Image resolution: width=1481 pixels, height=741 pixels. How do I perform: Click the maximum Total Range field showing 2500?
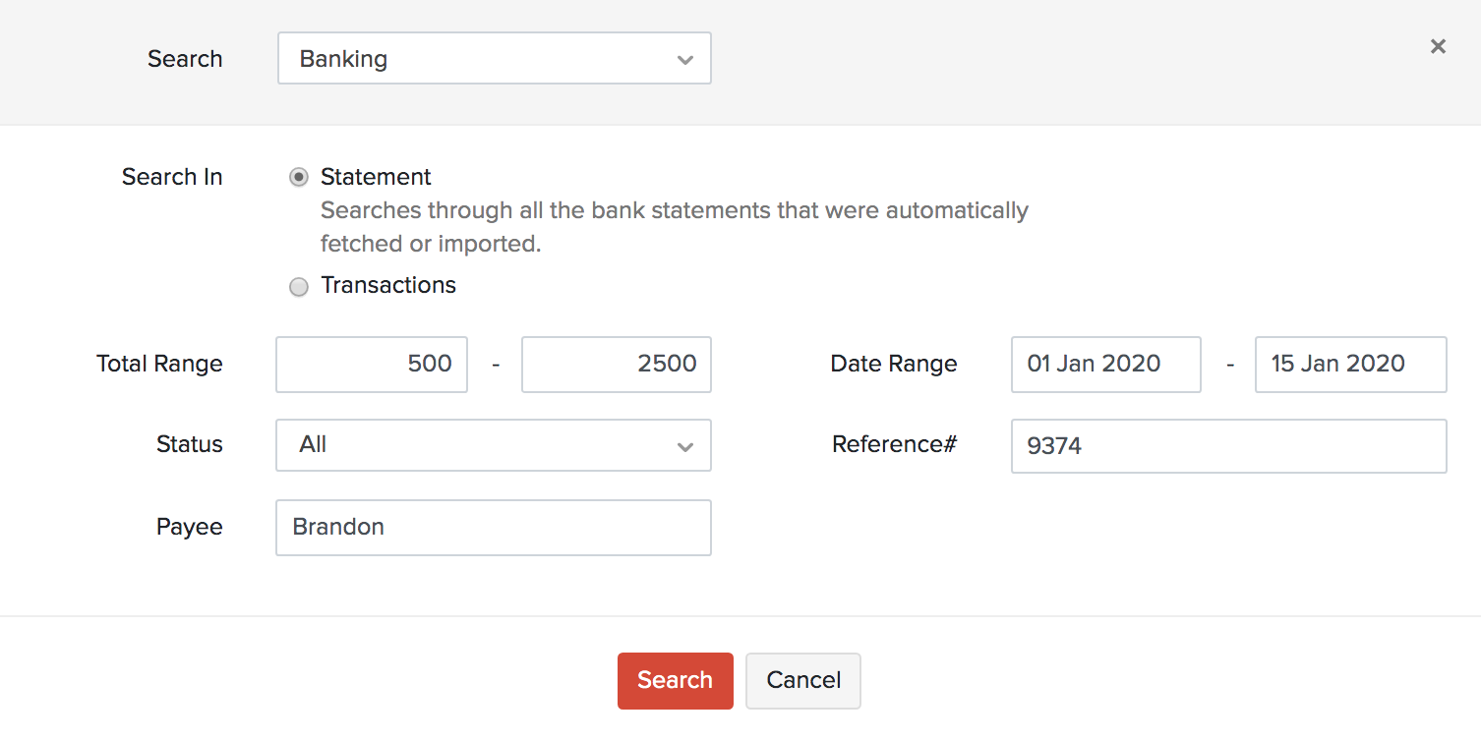point(616,364)
